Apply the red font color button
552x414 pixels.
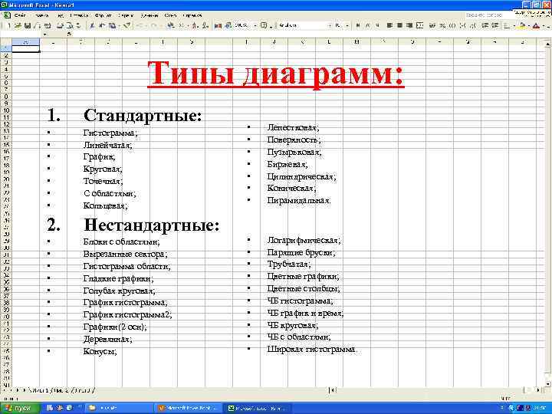click(536, 26)
